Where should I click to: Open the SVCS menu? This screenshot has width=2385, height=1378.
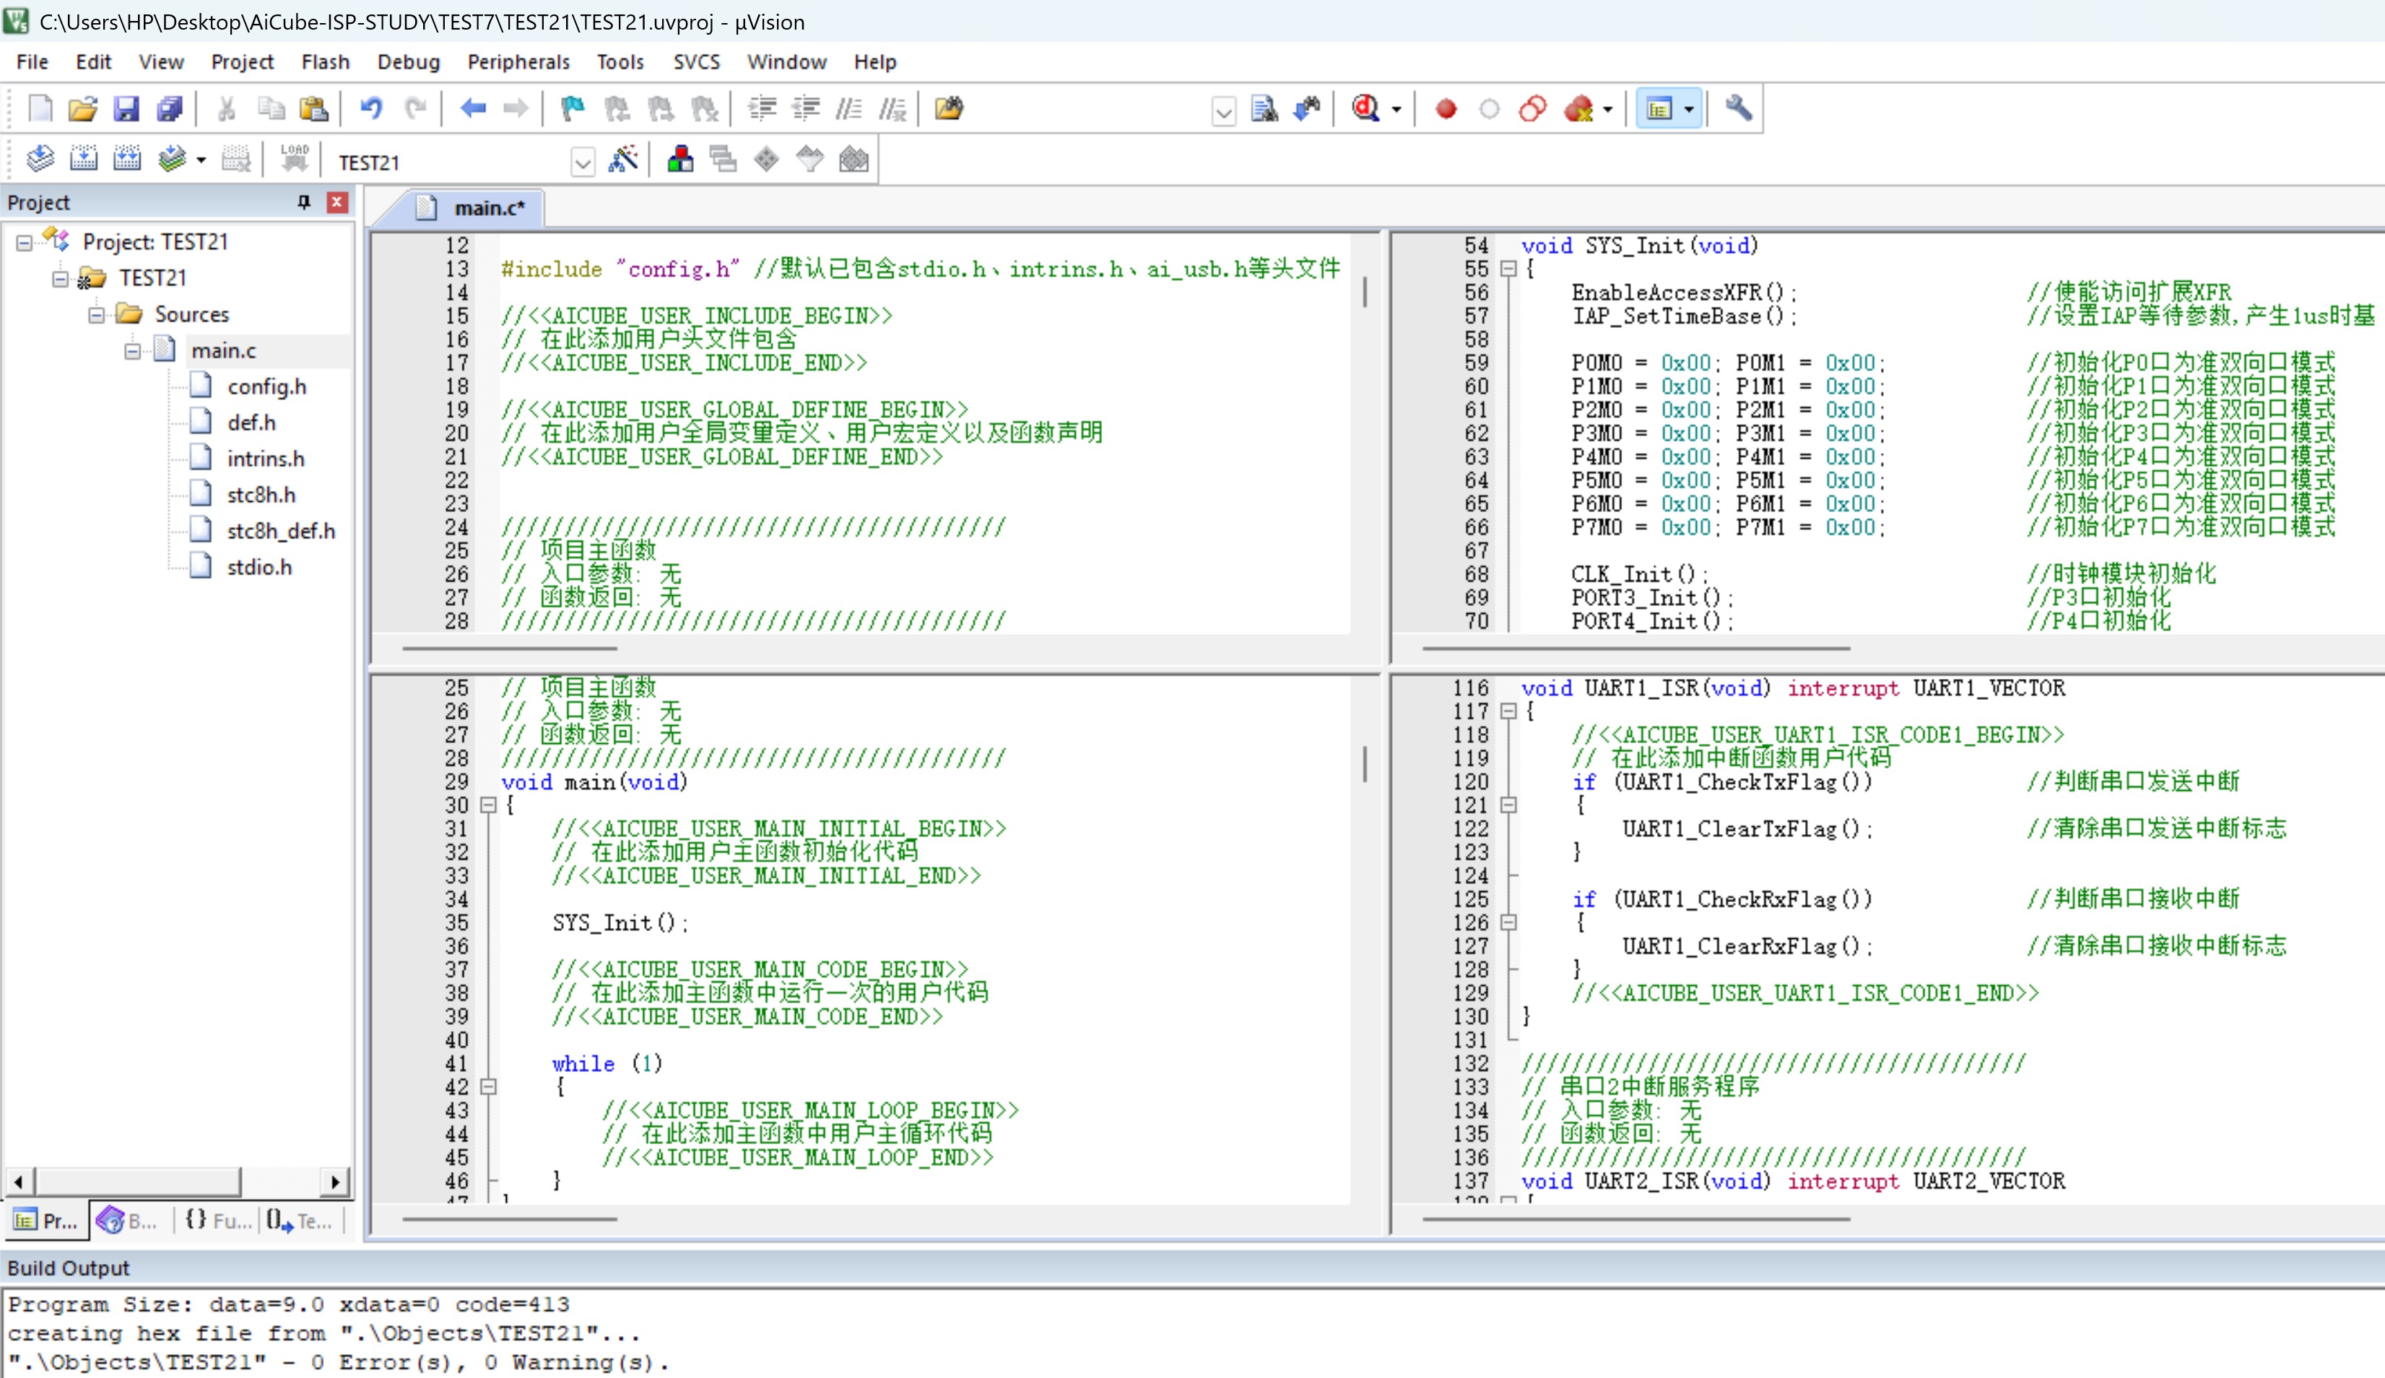[x=696, y=61]
